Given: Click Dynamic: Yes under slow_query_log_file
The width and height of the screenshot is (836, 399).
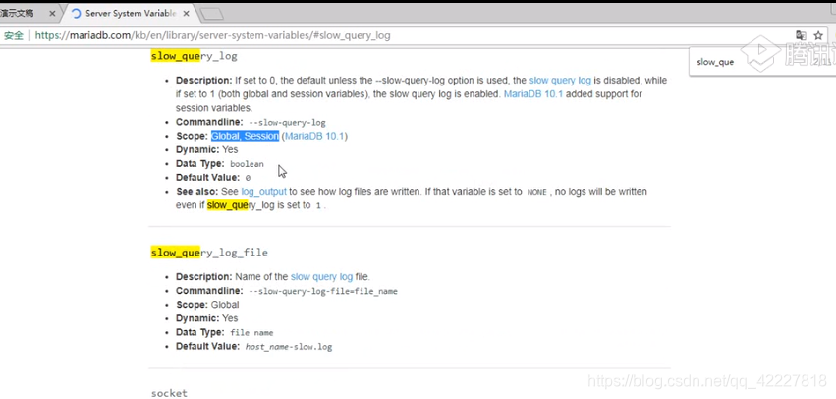Looking at the screenshot, I should 207,318.
